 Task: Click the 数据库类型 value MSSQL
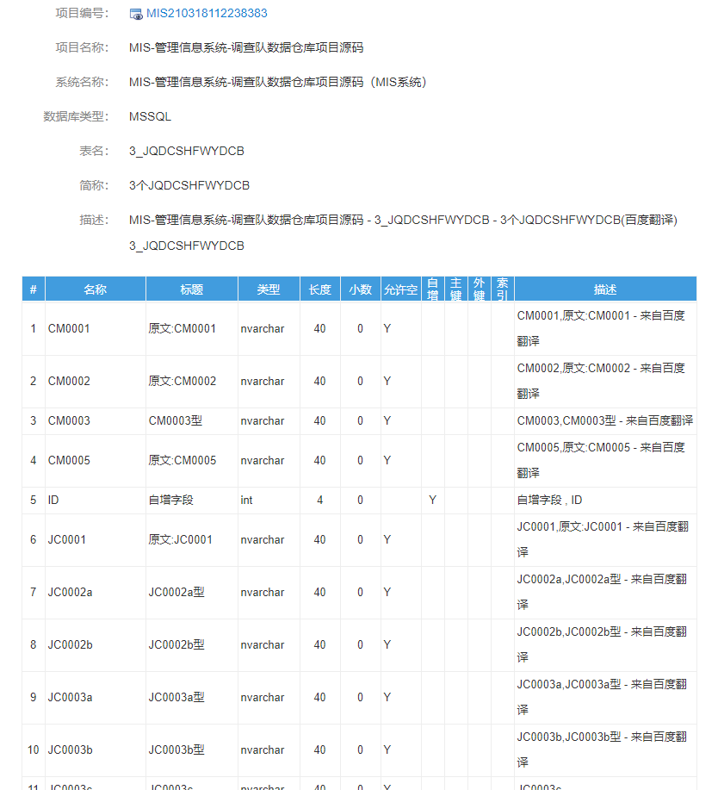(150, 116)
